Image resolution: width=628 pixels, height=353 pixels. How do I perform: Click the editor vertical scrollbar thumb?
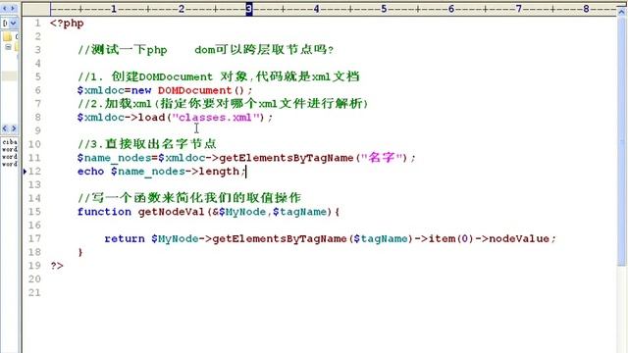coord(621,141)
